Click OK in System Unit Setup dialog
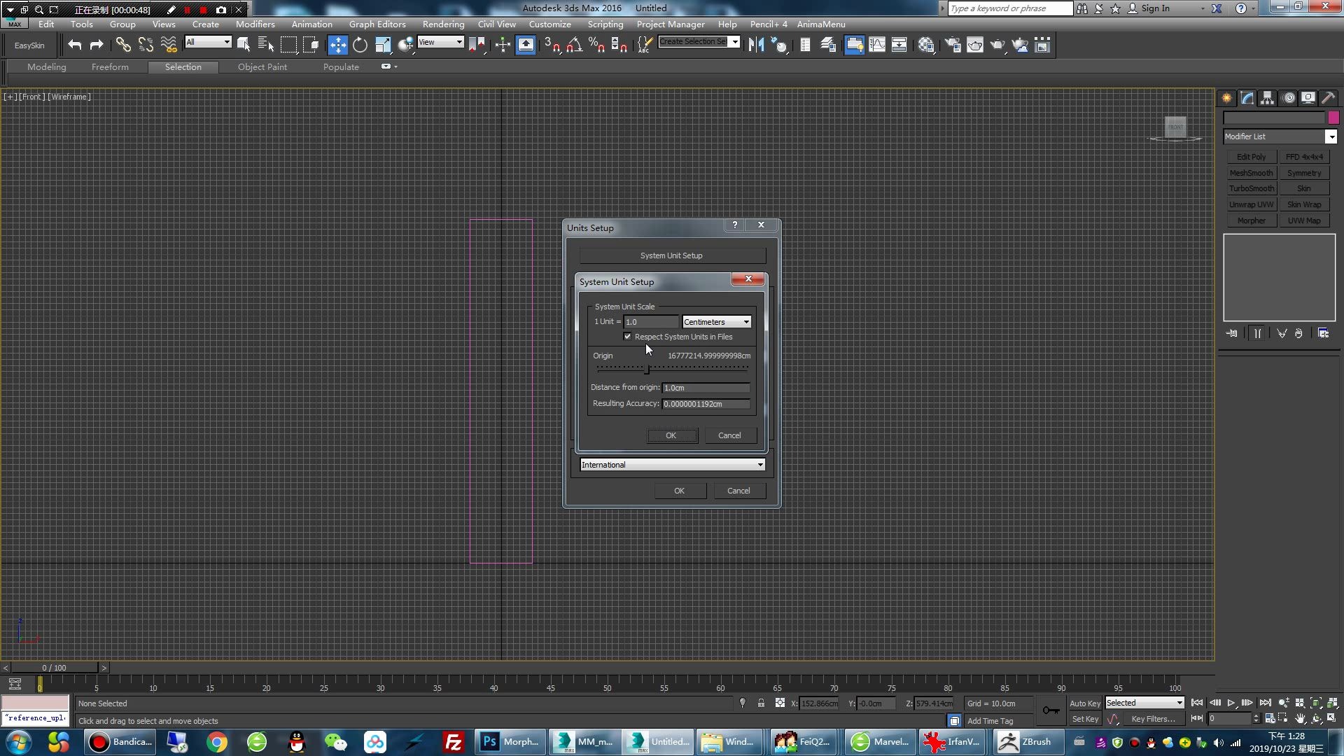Viewport: 1344px width, 756px height. (x=671, y=435)
